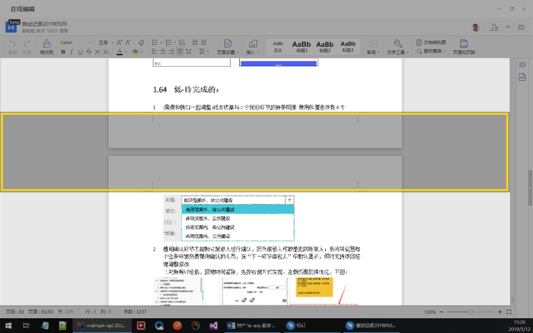Click the zoom slider handle

tap(470, 312)
